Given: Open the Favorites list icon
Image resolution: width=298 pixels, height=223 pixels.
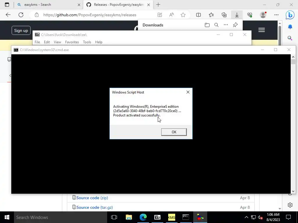Looking at the screenshot, I should pyautogui.click(x=211, y=15).
